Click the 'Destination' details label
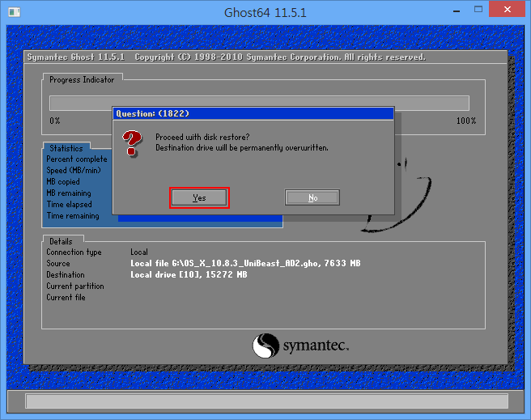The image size is (531, 420). (x=66, y=274)
